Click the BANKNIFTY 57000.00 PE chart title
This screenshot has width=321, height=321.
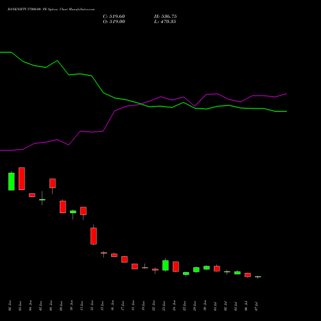(x=51, y=10)
